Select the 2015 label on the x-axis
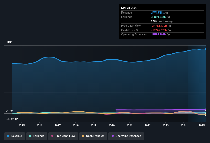210x143 pixels. (21, 125)
